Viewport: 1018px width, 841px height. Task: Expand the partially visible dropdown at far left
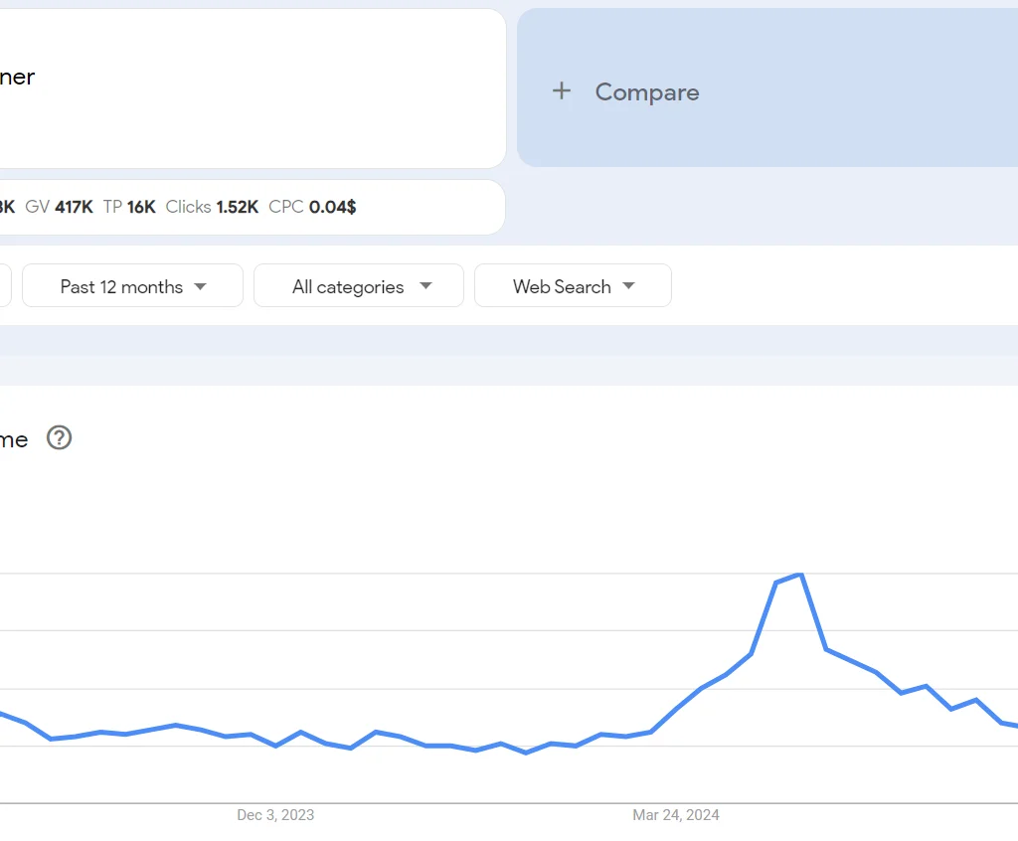coord(5,285)
